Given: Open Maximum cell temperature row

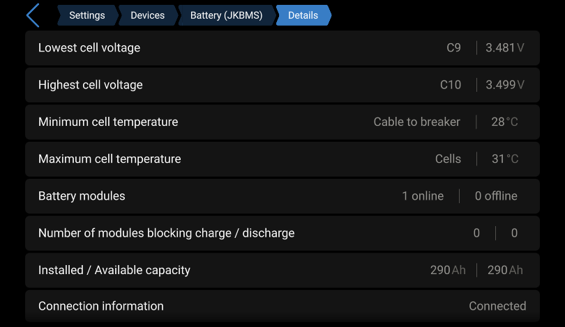Looking at the screenshot, I should [x=282, y=159].
